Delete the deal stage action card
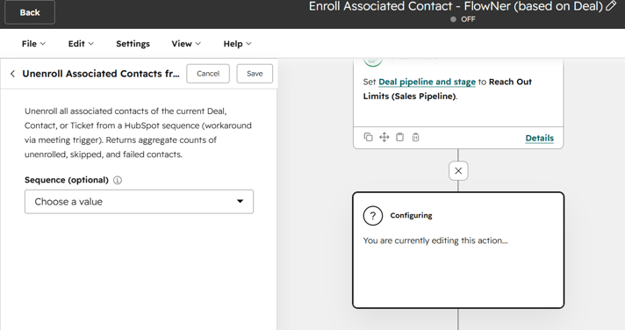This screenshot has height=330, width=625. tap(415, 137)
